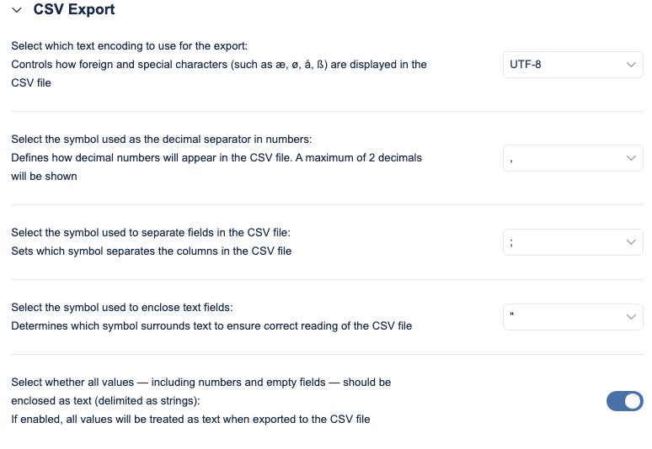Click the arrow icon of the decimal separator dropdown
The height and width of the screenshot is (449, 652).
631,157
